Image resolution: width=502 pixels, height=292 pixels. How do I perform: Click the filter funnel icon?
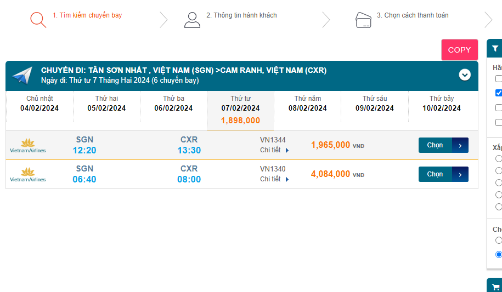[495, 49]
